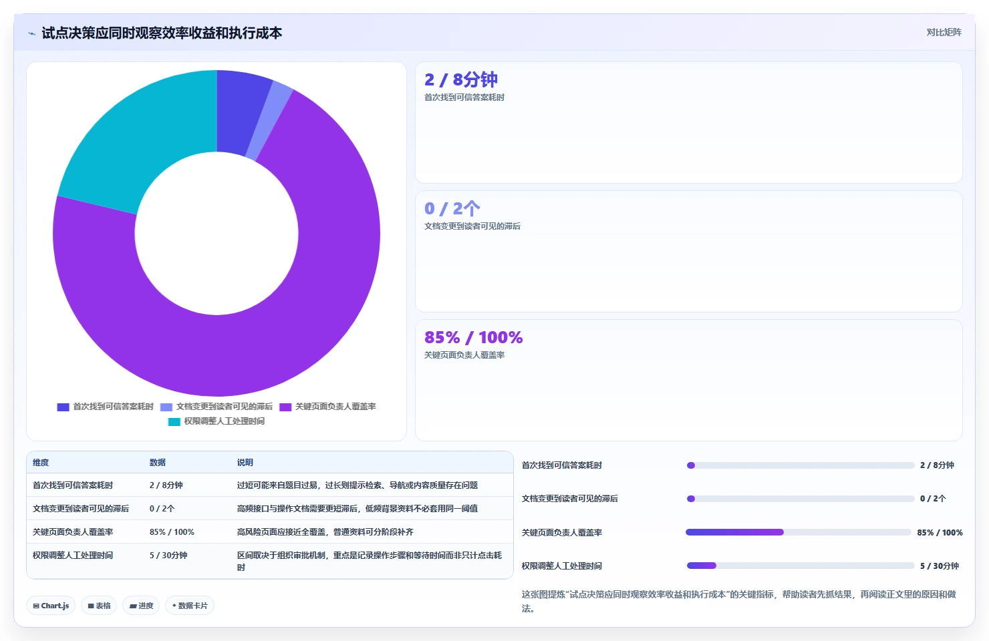Click progress bar for 文档变更到读者可见的滞后
This screenshot has height=641, width=989.
click(x=801, y=499)
